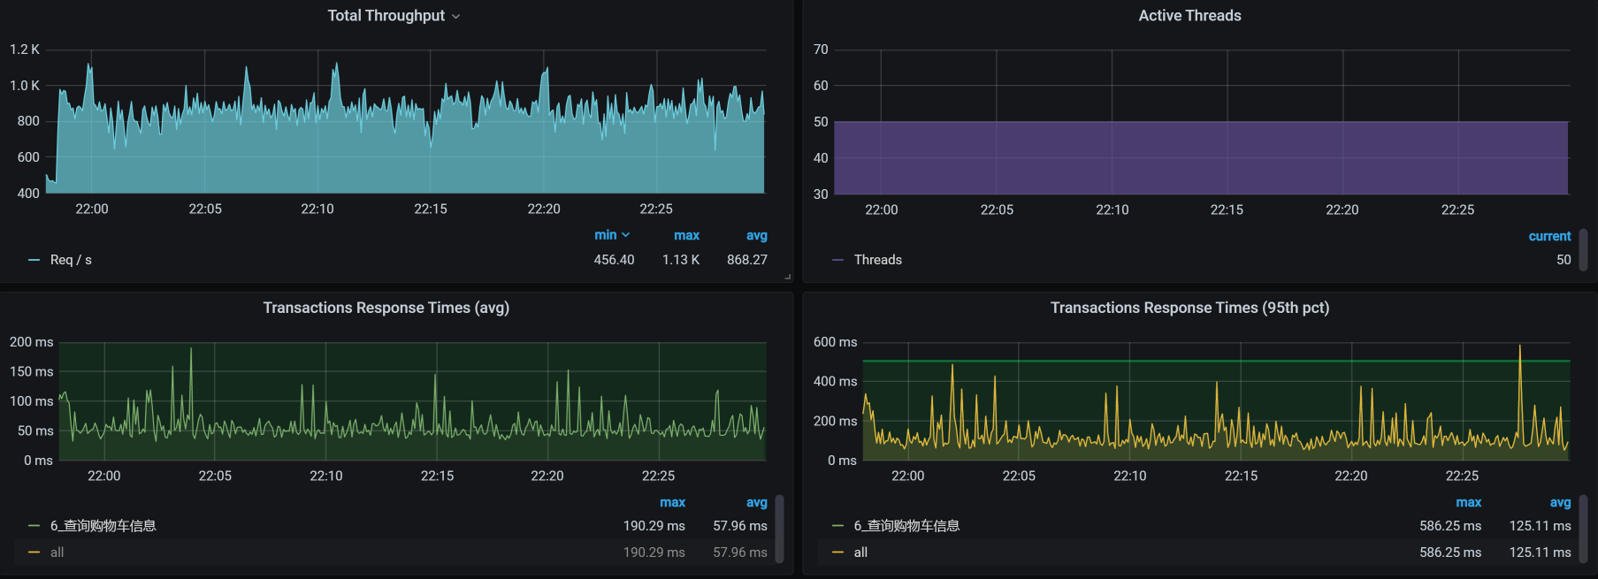This screenshot has height=579, width=1598.
Task: Sort the 95th pct legend by max
Action: pyautogui.click(x=1468, y=502)
